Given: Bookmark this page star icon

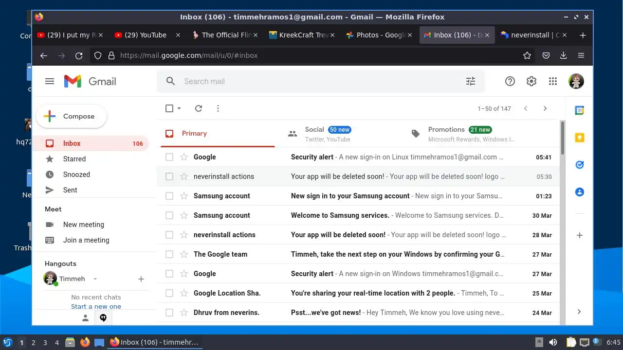Looking at the screenshot, I should point(527,55).
